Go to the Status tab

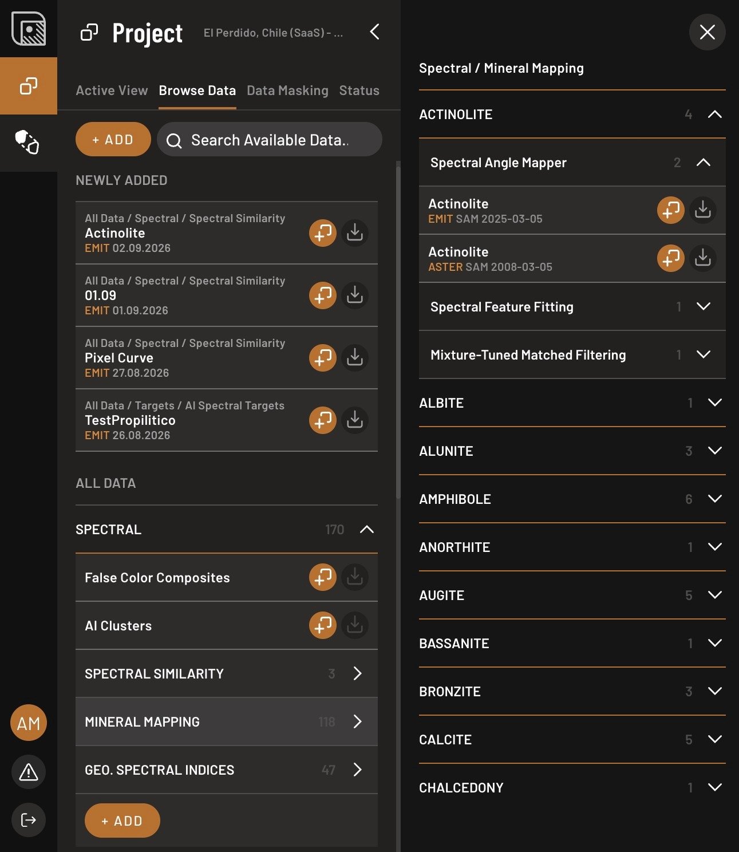click(x=359, y=90)
